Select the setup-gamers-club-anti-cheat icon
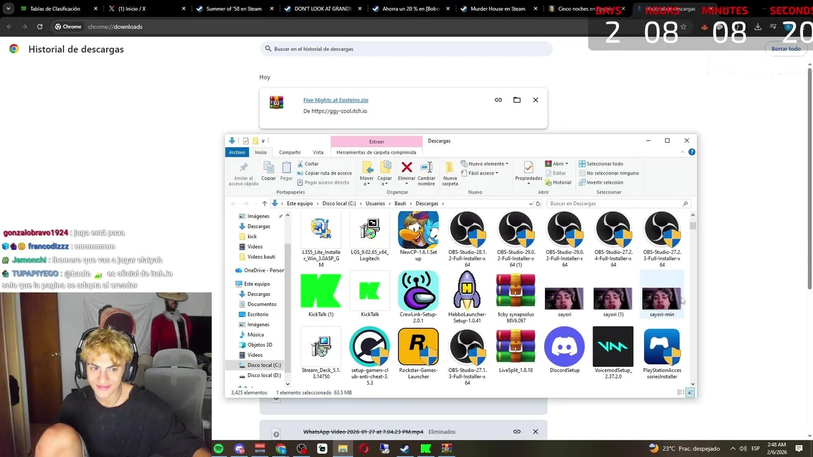This screenshot has width=813, height=457. (370, 347)
